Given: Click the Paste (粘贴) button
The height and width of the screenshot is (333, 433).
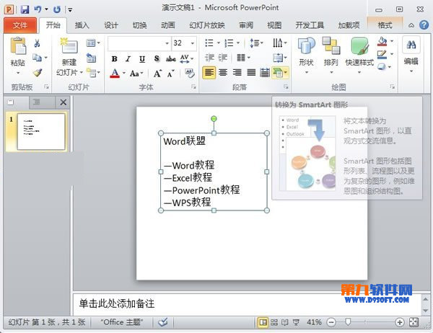Looking at the screenshot, I should click(17, 54).
